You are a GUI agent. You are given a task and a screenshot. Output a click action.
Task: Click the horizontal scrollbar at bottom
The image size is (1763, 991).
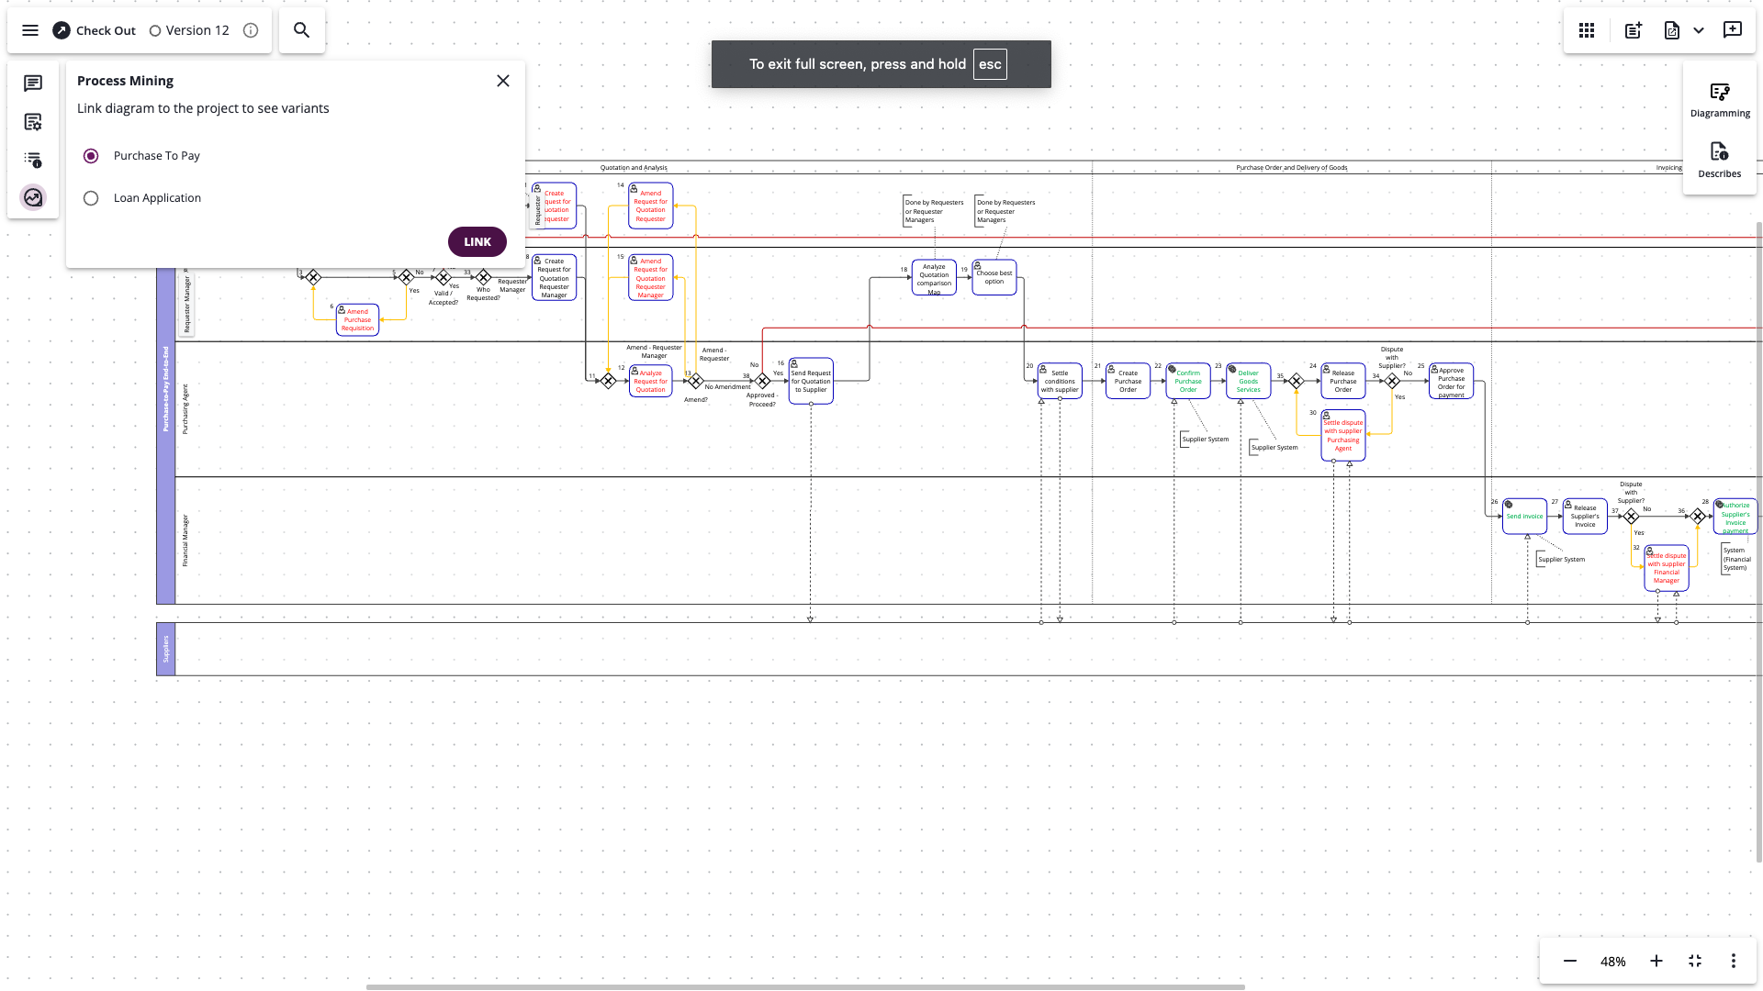(x=805, y=987)
